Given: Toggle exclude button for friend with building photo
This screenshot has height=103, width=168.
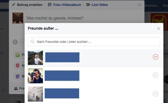Looking at the screenshot, I should point(156,94).
